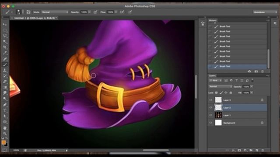Open brush Flow slider arrow
This screenshot has height=157, width=280.
[116, 12]
